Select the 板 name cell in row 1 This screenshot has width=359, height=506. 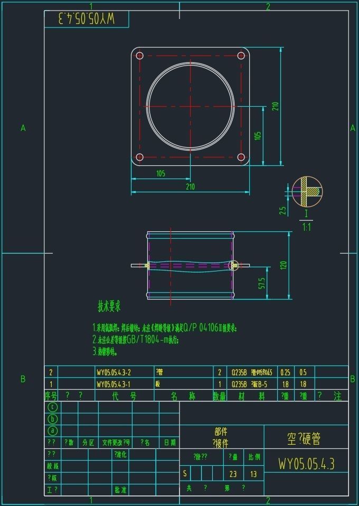pyautogui.click(x=158, y=385)
